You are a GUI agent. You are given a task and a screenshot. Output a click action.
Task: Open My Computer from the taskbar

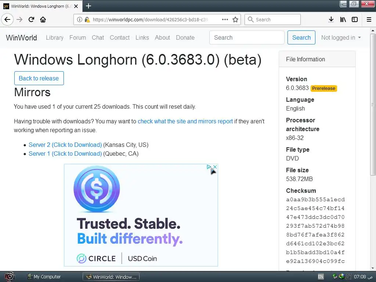coord(44,277)
